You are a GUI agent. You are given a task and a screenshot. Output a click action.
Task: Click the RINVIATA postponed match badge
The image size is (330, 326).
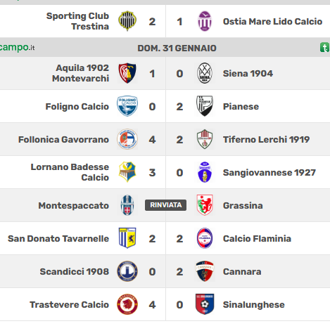(x=165, y=205)
